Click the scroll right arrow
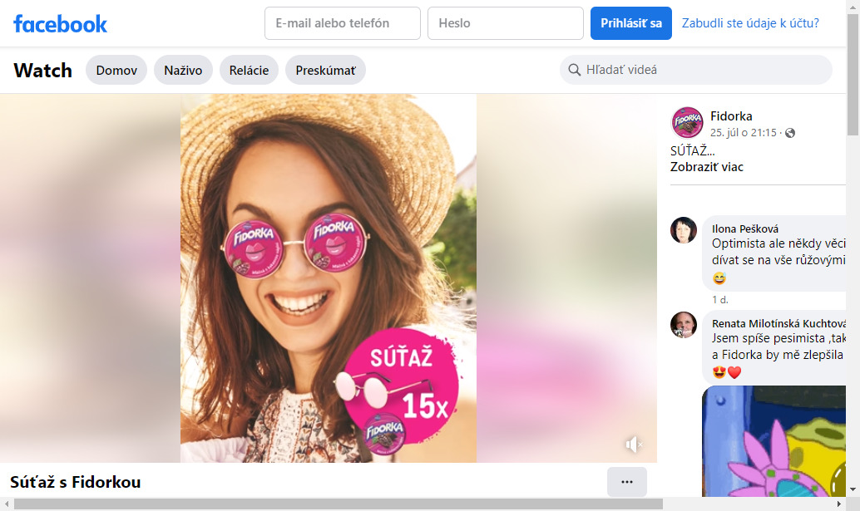Image resolution: width=860 pixels, height=511 pixels. pyautogui.click(x=838, y=504)
